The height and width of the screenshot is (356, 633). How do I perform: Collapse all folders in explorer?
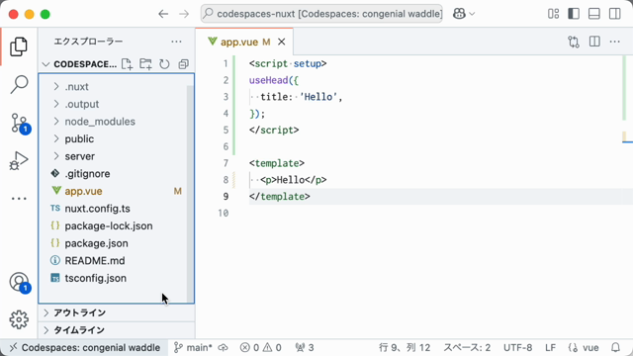[183, 64]
